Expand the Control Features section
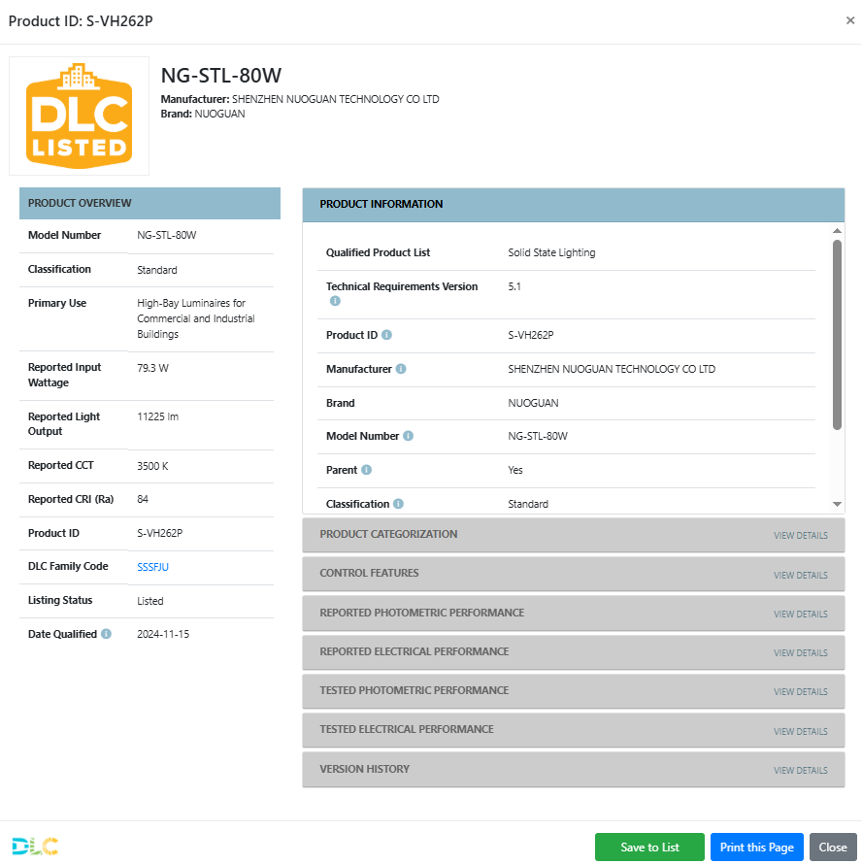862x864 pixels. [x=573, y=574]
